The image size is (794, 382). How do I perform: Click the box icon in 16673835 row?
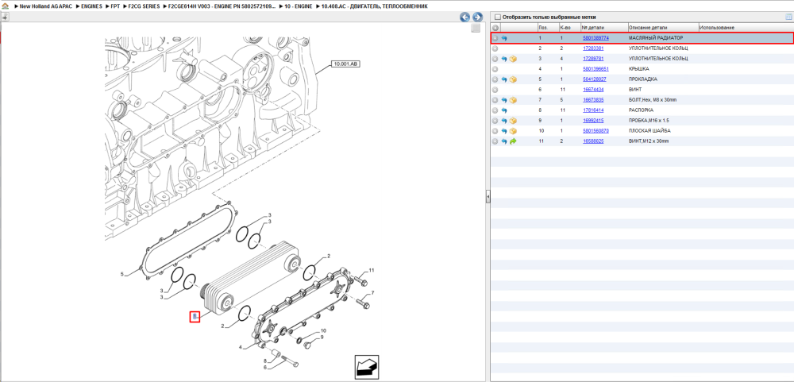click(x=513, y=100)
